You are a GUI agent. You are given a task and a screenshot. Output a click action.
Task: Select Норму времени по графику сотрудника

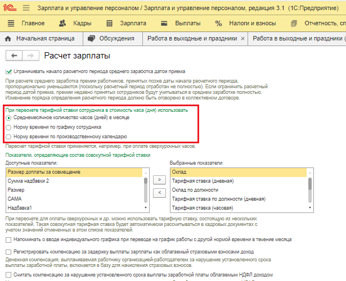pos(8,128)
